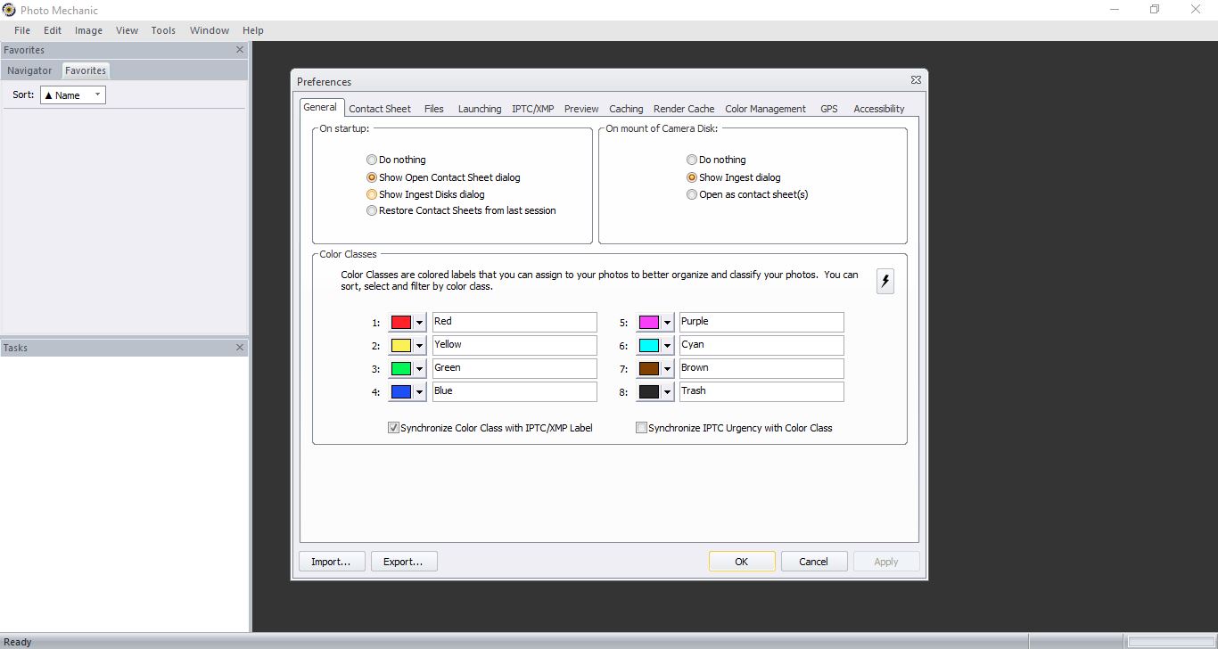Click the cyan color swatch for class 6
1218x649 pixels.
tap(649, 346)
